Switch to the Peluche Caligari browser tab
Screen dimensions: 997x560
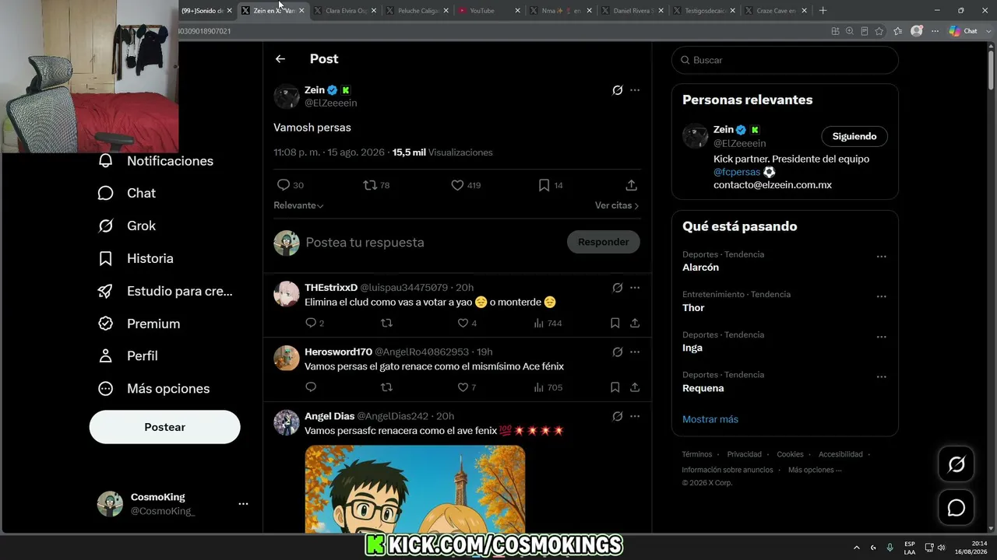tap(417, 11)
